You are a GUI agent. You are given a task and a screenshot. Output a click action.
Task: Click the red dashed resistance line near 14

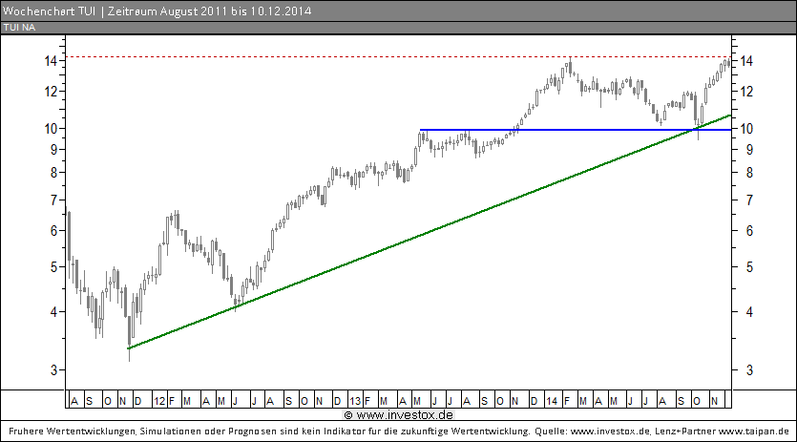[398, 56]
